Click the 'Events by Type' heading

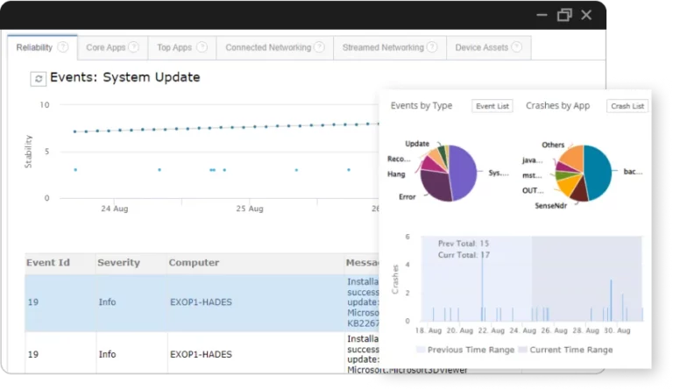[x=422, y=105]
